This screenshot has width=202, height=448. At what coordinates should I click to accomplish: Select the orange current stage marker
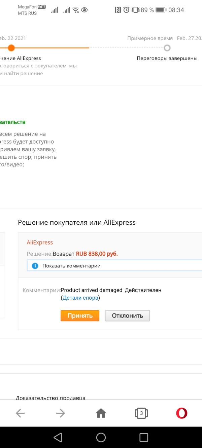11,48
